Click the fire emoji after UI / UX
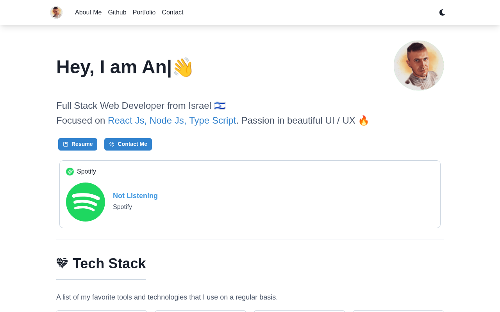The height and width of the screenshot is (312, 500). click(364, 121)
